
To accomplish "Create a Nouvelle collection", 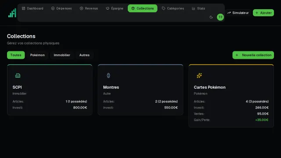I will pos(253,55).
